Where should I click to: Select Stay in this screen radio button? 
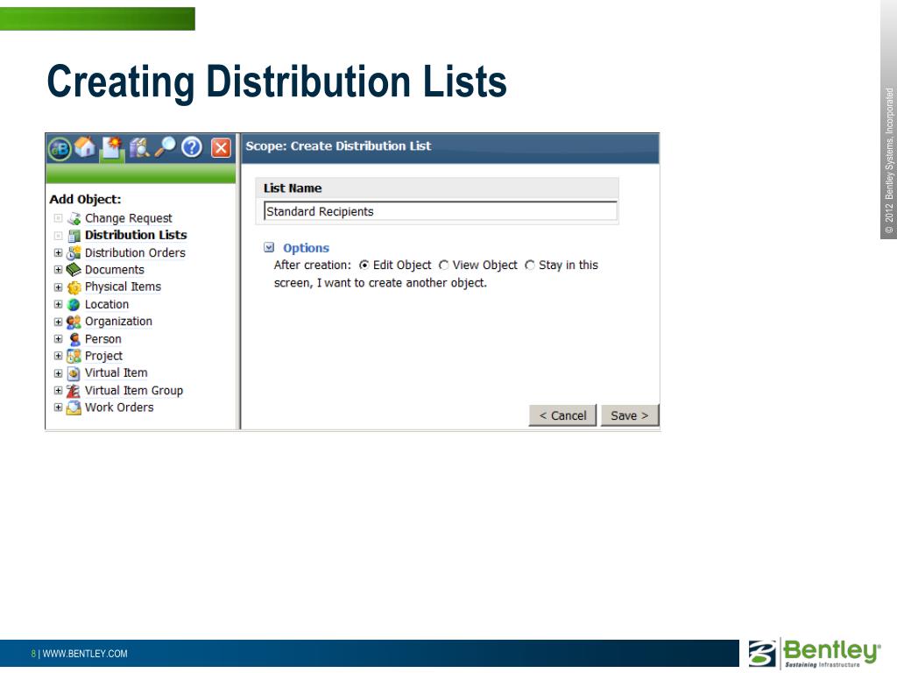(x=530, y=265)
